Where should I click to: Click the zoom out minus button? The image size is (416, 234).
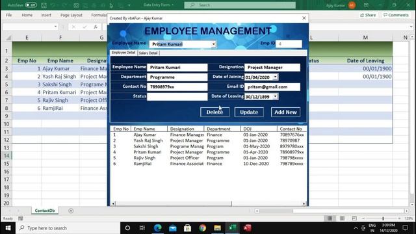(x=363, y=218)
